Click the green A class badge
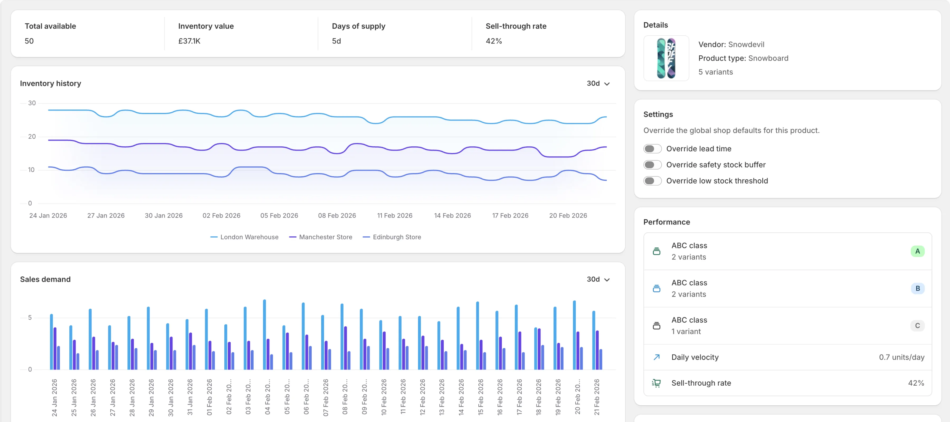950x422 pixels. (x=918, y=251)
